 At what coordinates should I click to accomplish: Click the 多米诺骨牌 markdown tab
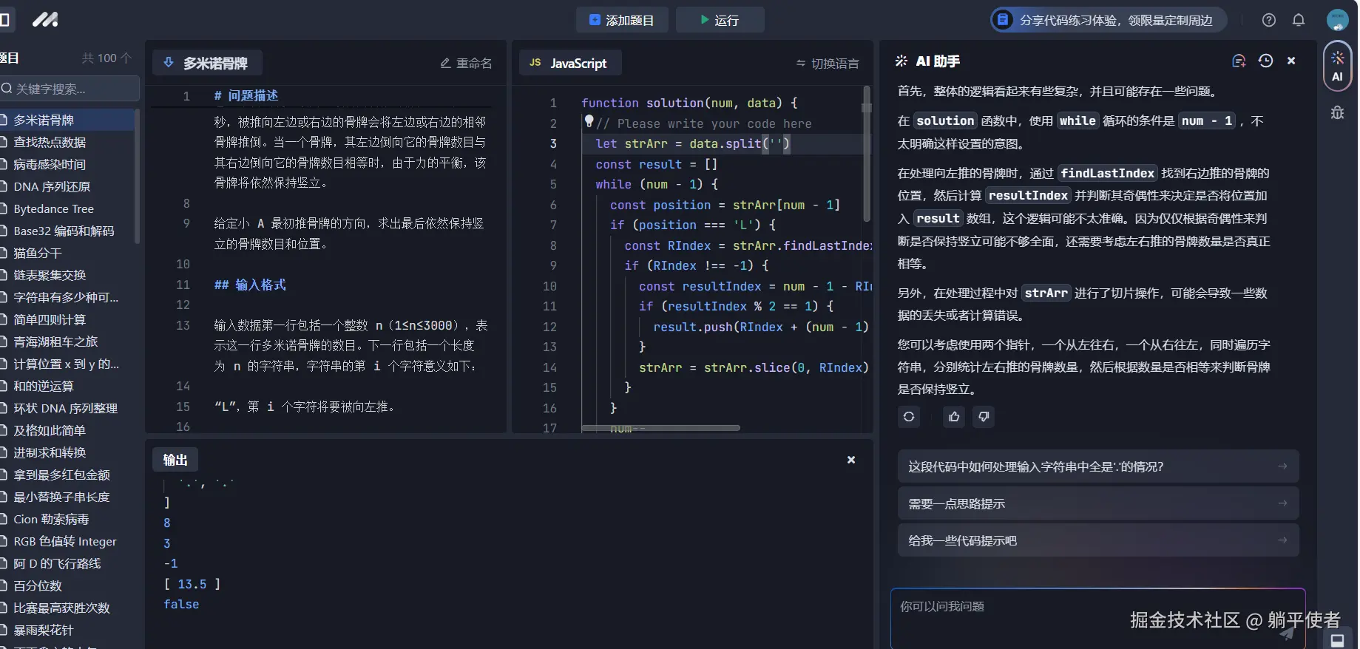207,63
